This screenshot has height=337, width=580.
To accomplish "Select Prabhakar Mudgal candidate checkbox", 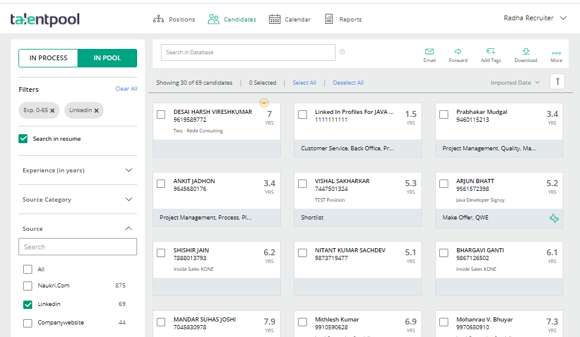I will [x=444, y=115].
